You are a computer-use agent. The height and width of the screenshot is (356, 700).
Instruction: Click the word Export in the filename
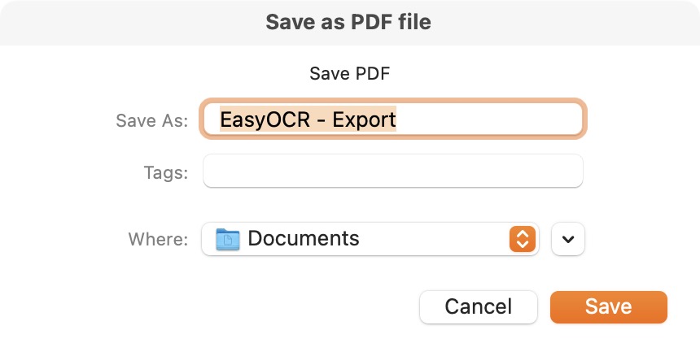(x=365, y=119)
